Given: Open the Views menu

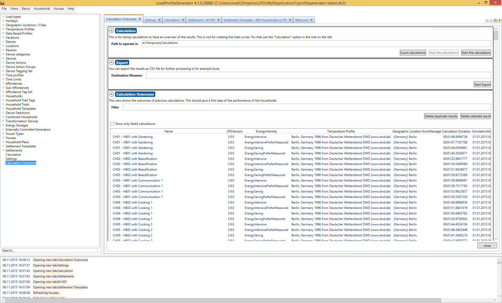Looking at the screenshot, I should (x=14, y=9).
